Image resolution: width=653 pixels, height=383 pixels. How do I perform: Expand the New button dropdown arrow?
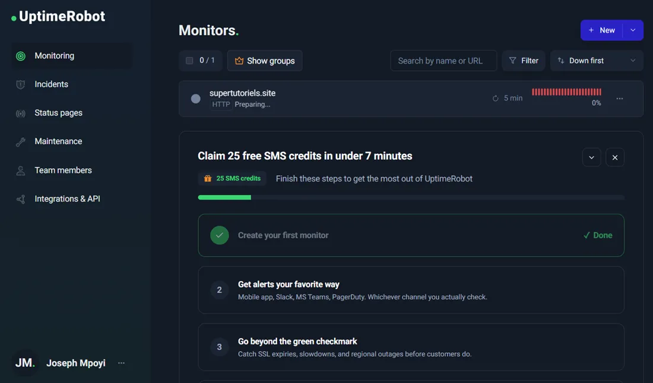[633, 30]
